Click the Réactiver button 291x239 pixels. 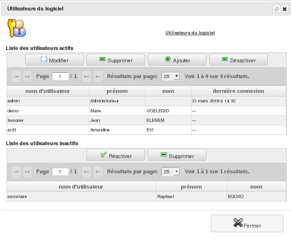[x=116, y=155]
